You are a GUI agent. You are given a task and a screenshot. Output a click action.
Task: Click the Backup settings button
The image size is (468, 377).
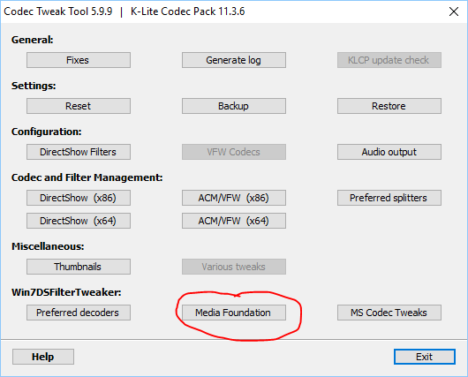234,106
